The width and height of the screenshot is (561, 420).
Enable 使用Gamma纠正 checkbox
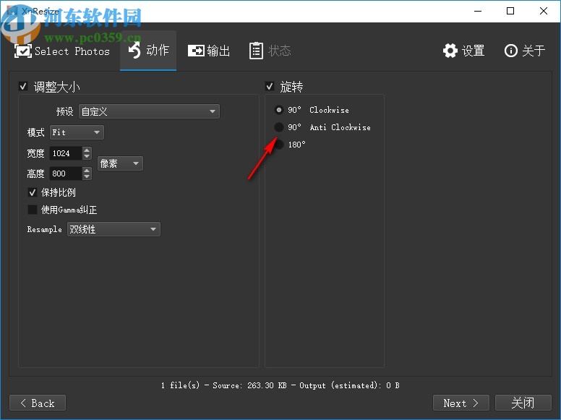pos(33,210)
